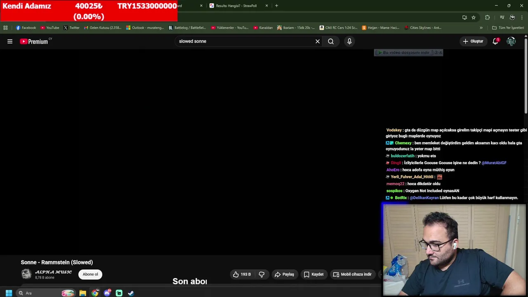Open the Twitter bookmark
Screen dimensions: 528x297
[71, 28]
